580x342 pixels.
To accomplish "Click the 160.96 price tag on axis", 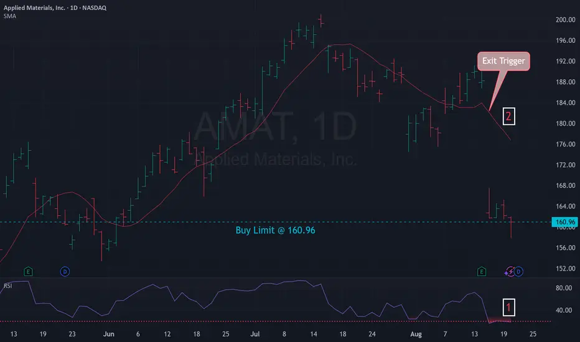I will (565, 222).
